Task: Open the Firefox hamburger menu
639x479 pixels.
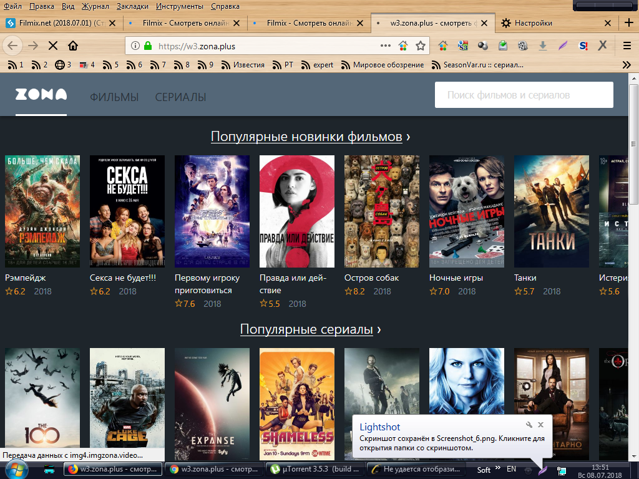Action: click(627, 46)
